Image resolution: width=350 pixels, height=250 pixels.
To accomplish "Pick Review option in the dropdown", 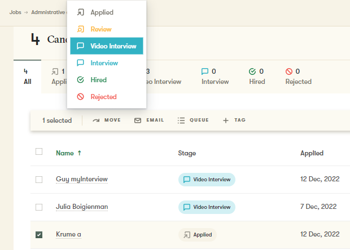I will tap(100, 29).
